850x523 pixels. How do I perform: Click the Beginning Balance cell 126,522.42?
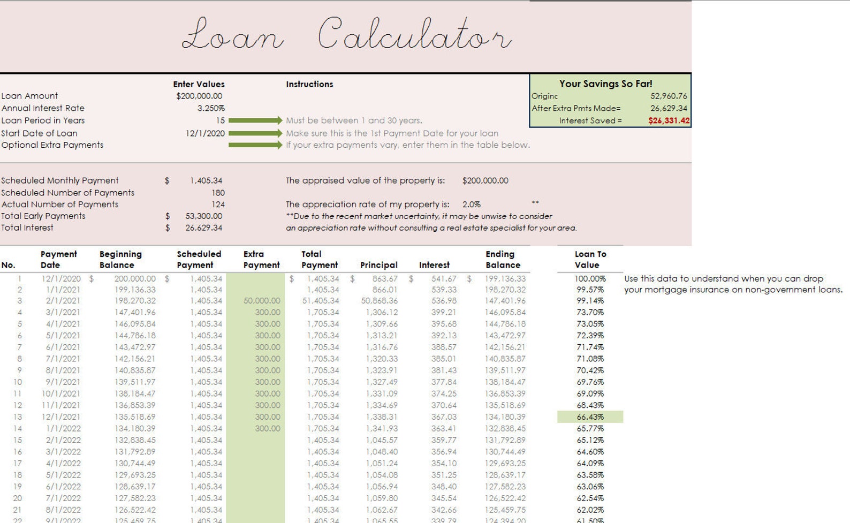[135, 510]
